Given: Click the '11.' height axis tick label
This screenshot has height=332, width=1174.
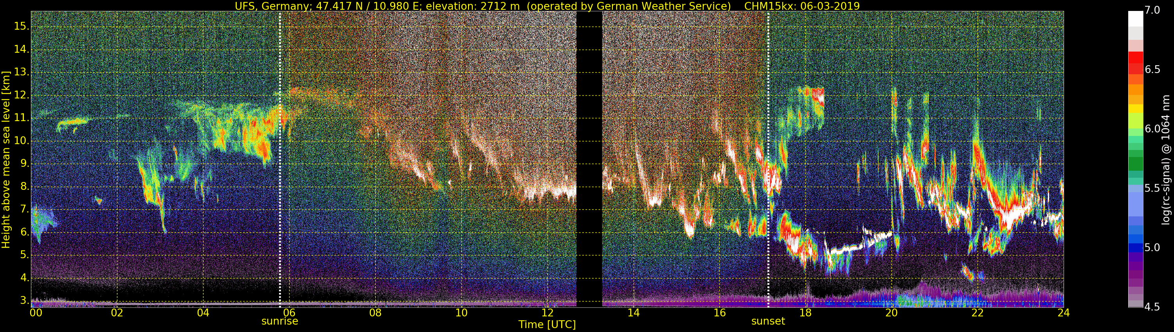Looking at the screenshot, I should (22, 118).
